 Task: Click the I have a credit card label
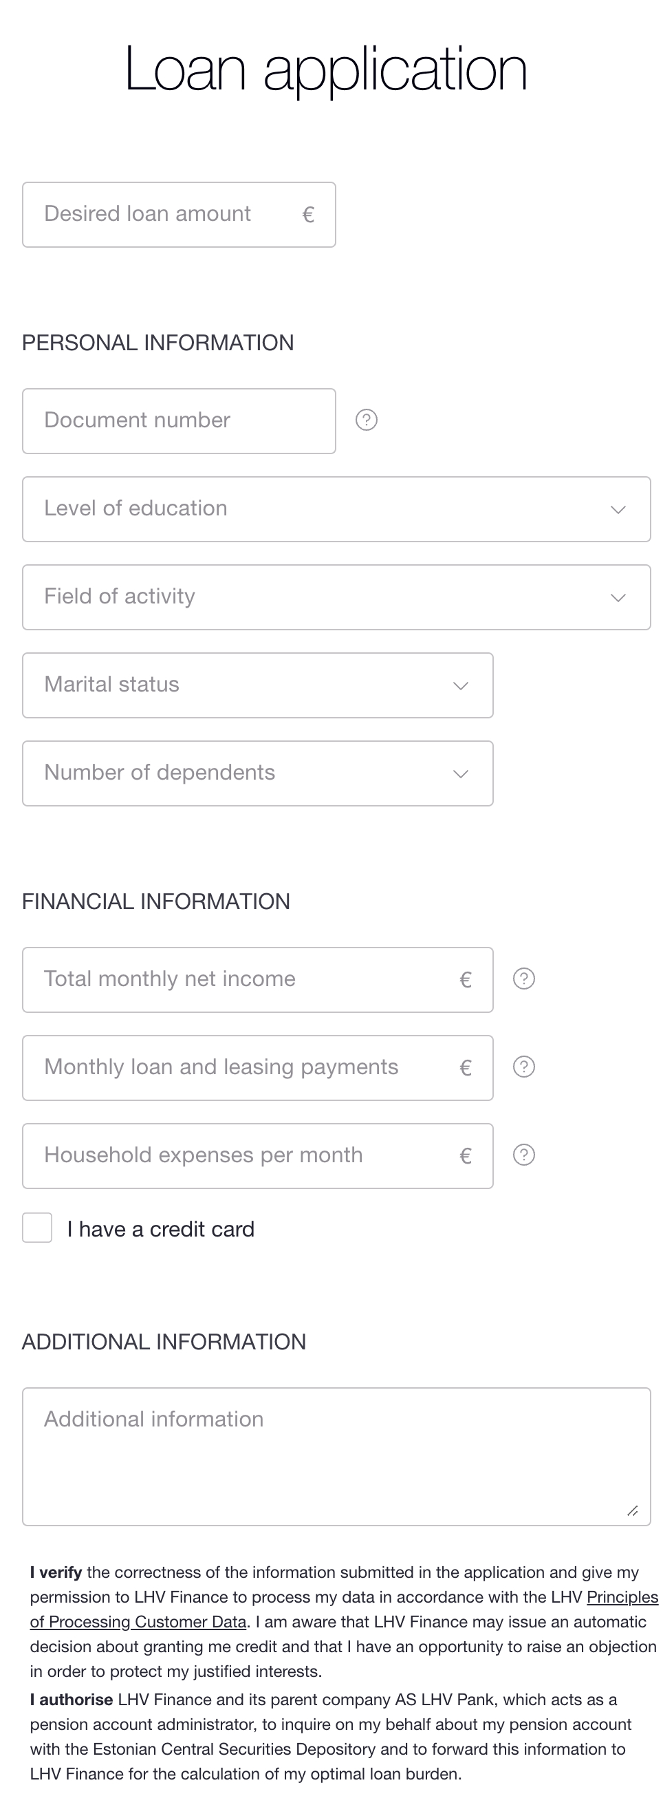point(160,1229)
